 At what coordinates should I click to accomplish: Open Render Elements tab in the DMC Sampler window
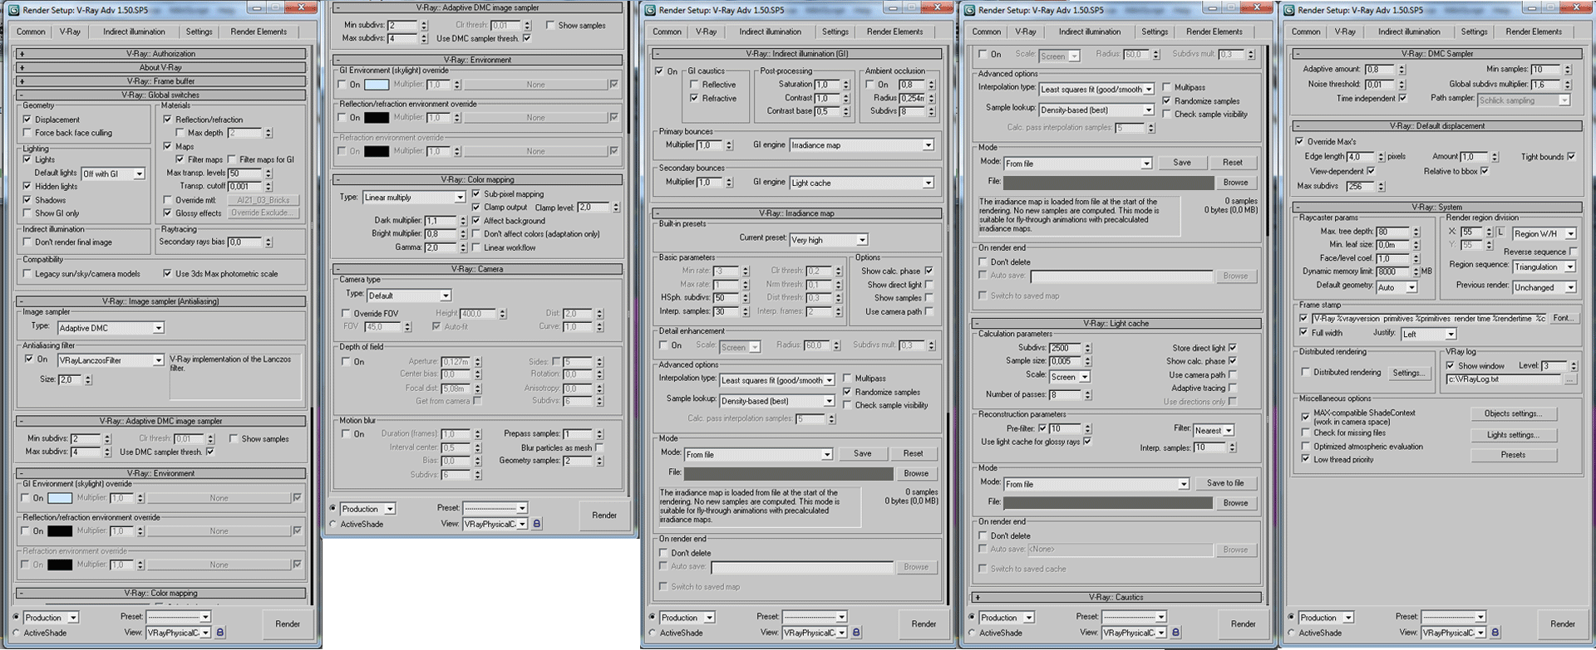(x=1534, y=32)
